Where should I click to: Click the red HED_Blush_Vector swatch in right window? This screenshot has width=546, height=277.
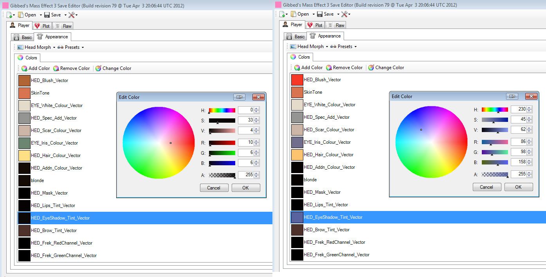297,80
